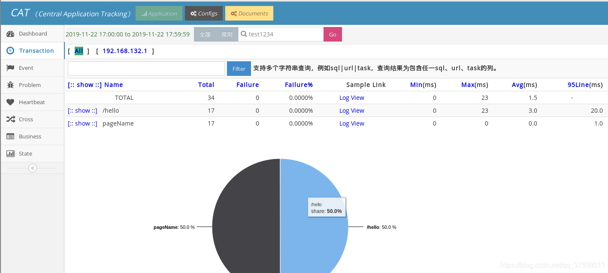The width and height of the screenshot is (608, 273).
Task: Expand details for the pageName transaction
Action: [82, 123]
